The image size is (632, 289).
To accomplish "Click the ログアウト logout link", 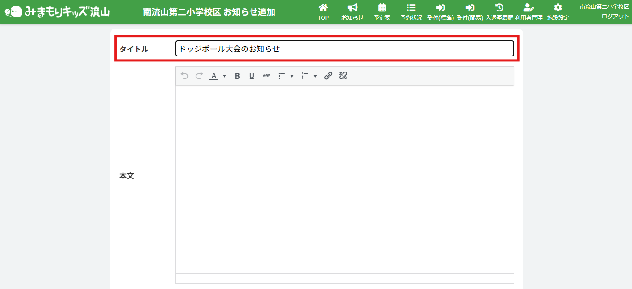I will pos(615,16).
